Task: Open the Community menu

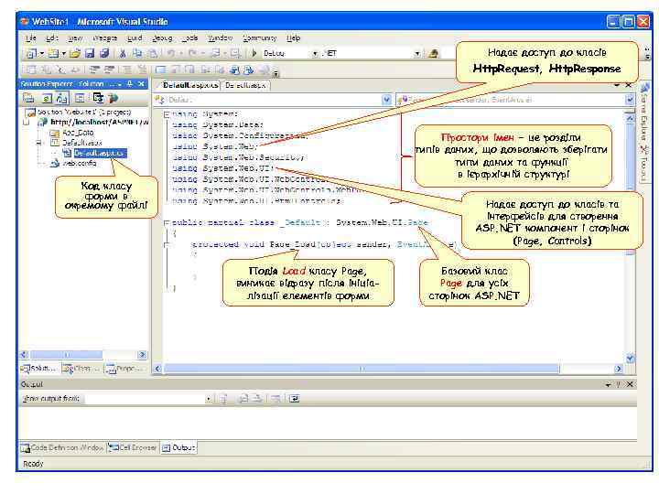Action: [x=259, y=38]
